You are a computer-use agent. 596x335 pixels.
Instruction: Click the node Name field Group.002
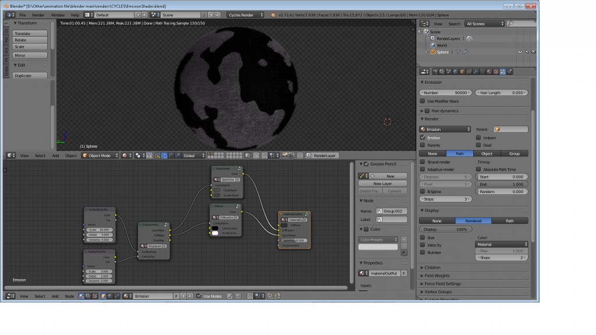tap(392, 211)
